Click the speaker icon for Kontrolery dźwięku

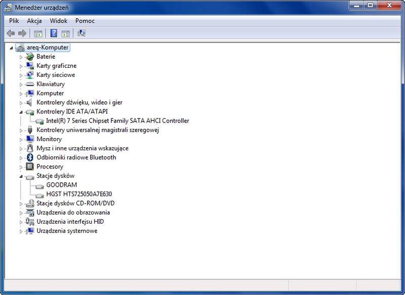pyautogui.click(x=29, y=102)
